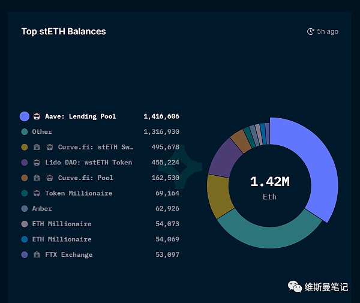Select the Aave: Lending Pool label
Image resolution: width=360 pixels, height=303 pixels.
[x=80, y=116]
